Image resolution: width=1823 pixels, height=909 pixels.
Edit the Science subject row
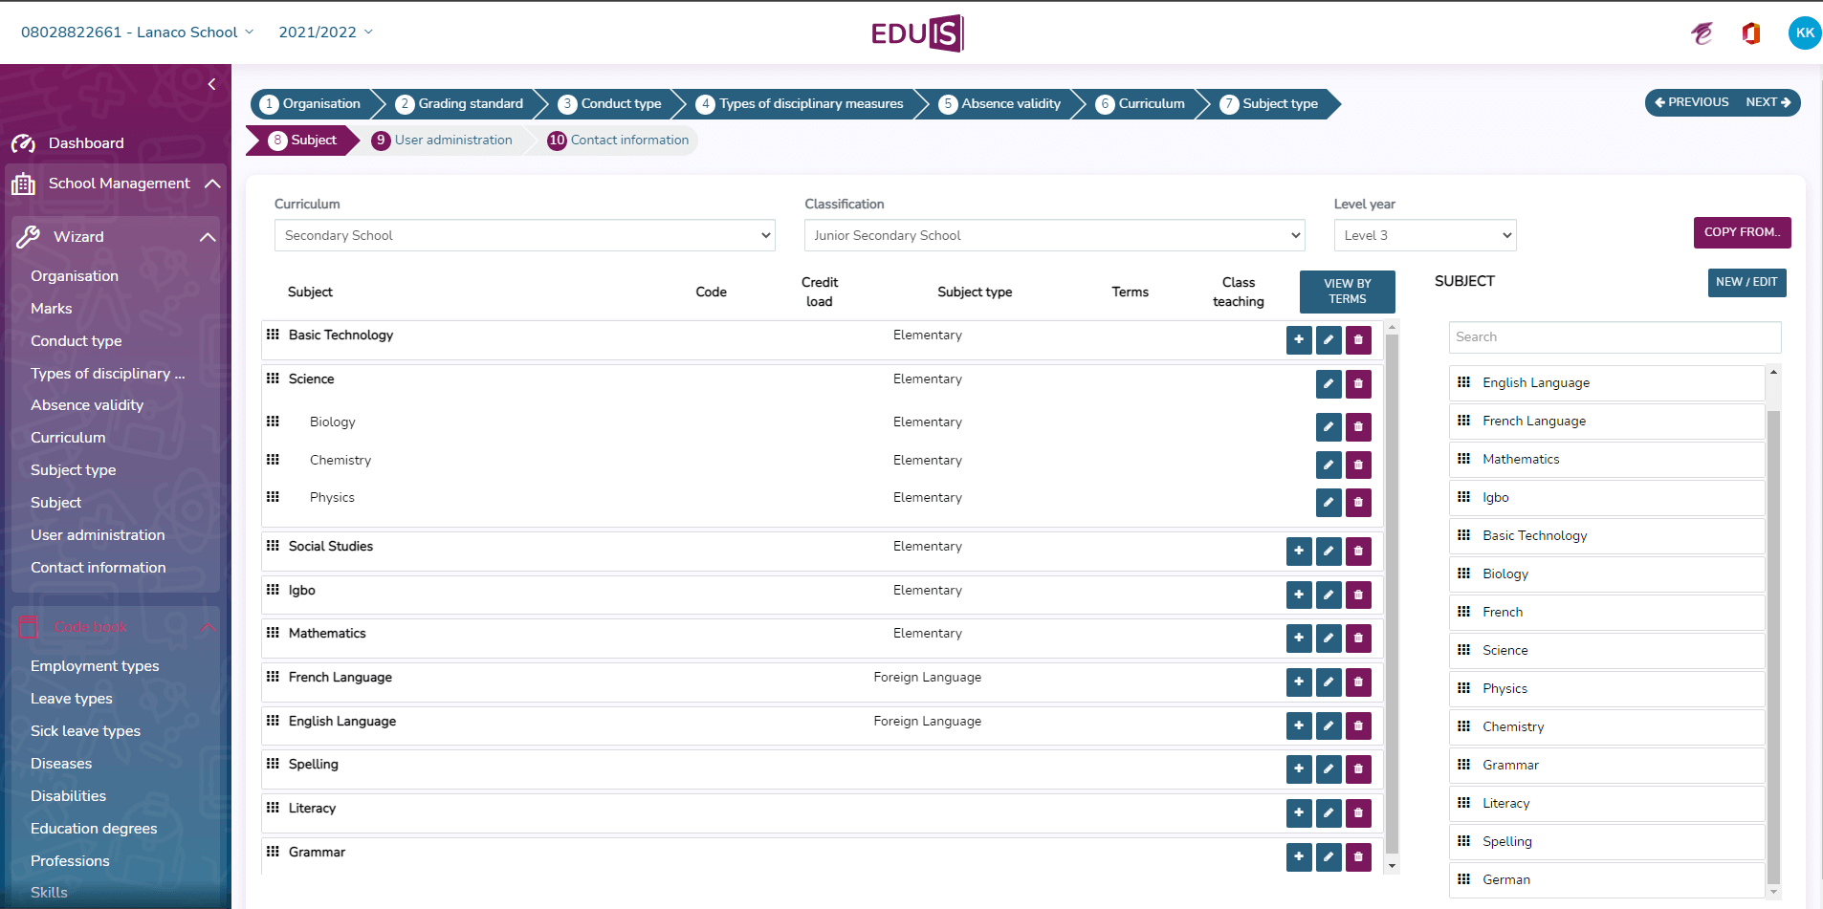[x=1328, y=384]
